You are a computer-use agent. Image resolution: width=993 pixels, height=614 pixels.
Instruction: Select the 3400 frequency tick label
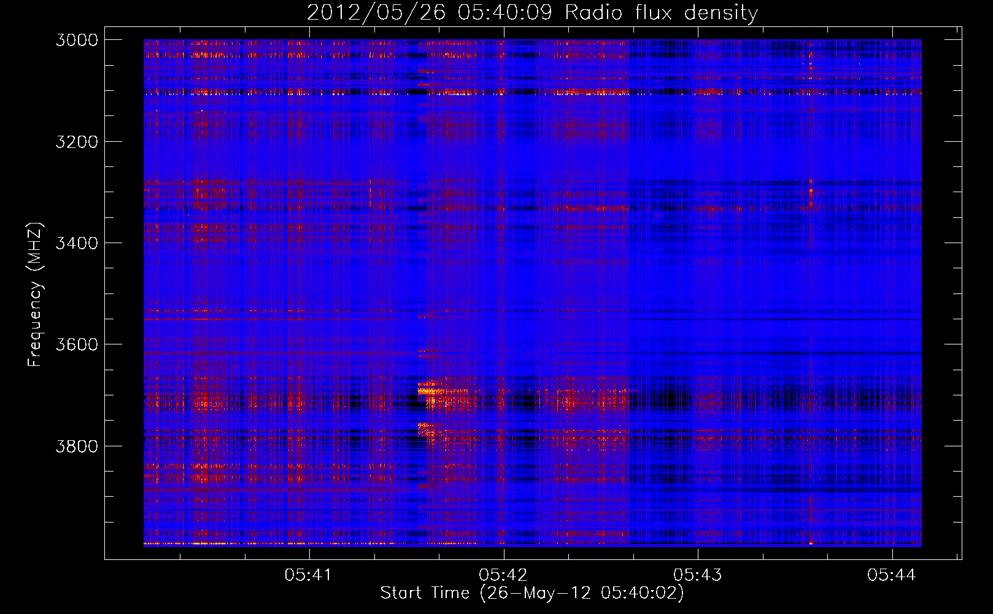(77, 243)
